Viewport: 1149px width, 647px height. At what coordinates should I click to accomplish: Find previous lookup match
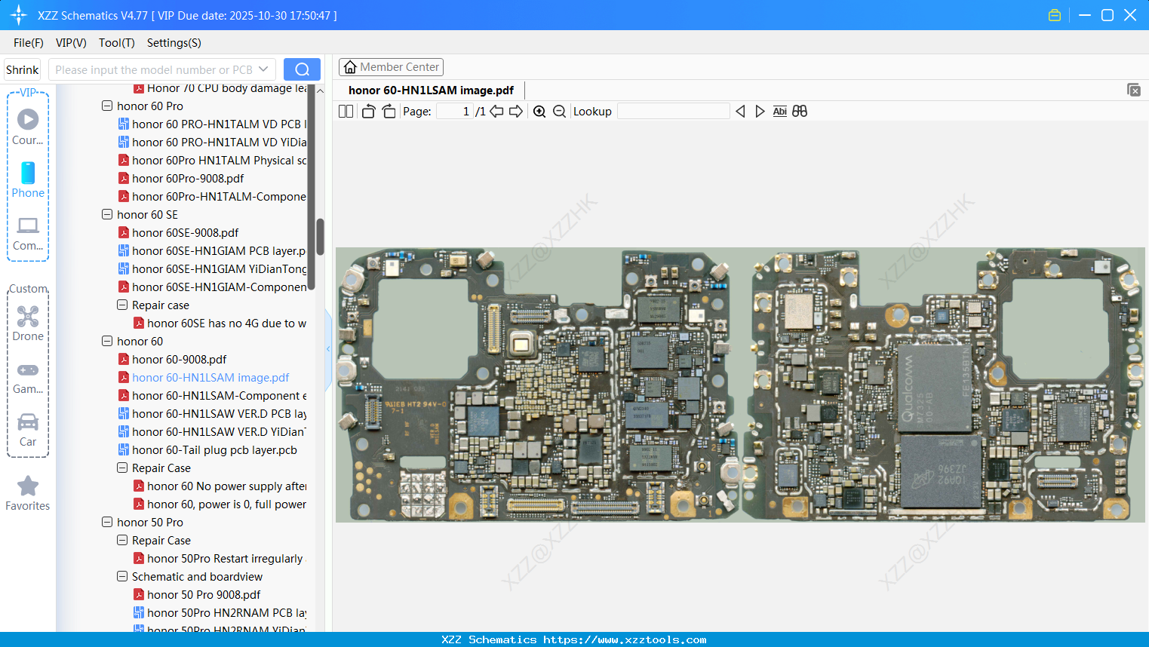(740, 112)
